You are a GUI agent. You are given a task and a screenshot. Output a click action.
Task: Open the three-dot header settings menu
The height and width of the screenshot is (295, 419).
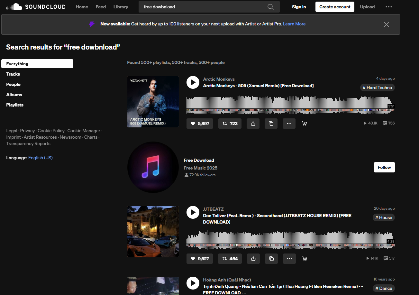click(389, 7)
